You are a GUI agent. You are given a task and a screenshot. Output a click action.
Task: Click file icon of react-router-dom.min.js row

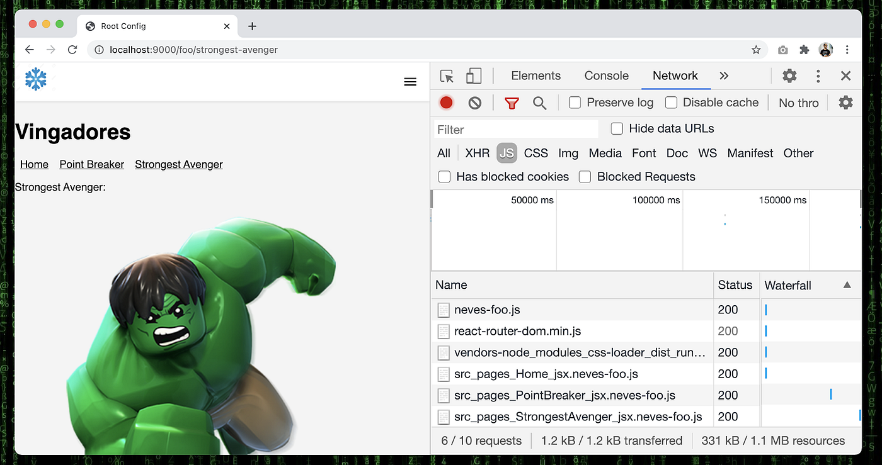pos(444,331)
